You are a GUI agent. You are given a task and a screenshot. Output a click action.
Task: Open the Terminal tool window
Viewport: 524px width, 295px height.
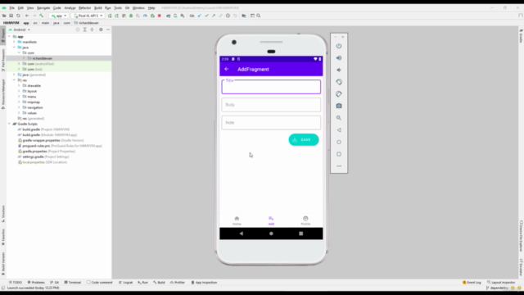pyautogui.click(x=73, y=282)
